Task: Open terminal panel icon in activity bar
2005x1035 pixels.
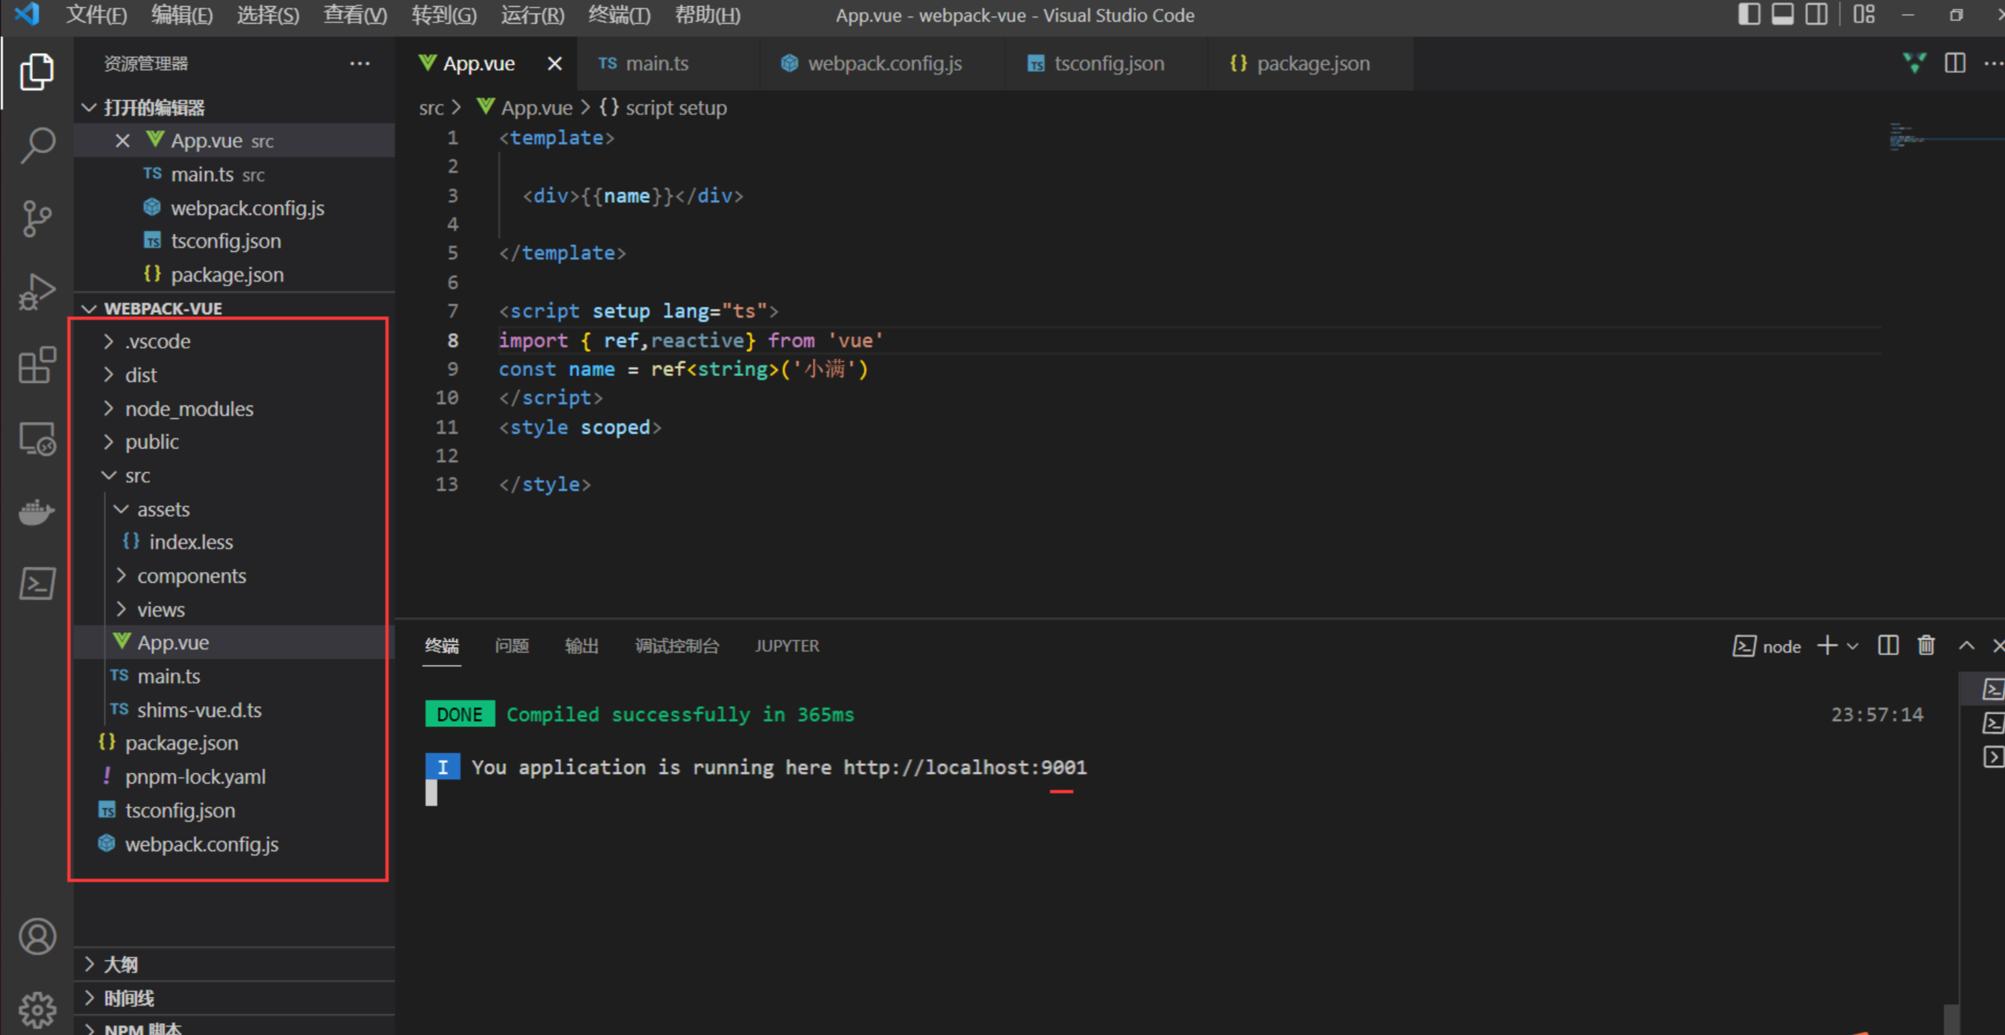Action: [36, 584]
